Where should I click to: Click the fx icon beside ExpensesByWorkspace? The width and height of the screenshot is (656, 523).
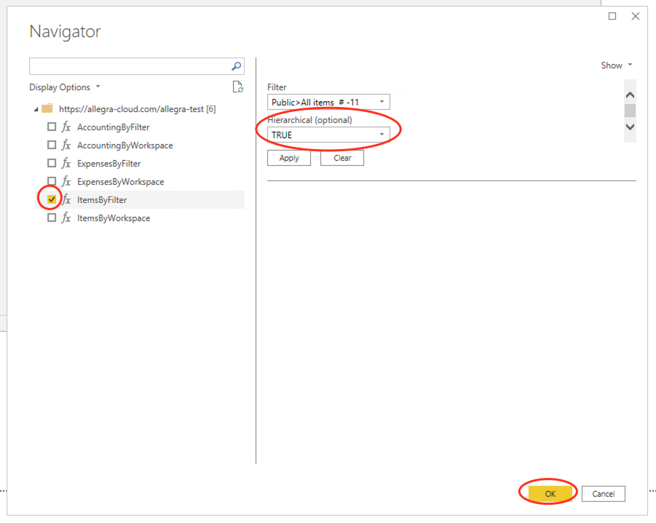[66, 181]
